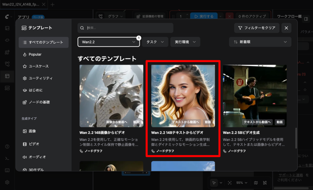Toggle the minimap map icon

[256, 183]
